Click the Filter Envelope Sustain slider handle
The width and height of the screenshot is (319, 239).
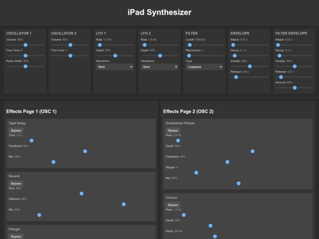(295, 67)
